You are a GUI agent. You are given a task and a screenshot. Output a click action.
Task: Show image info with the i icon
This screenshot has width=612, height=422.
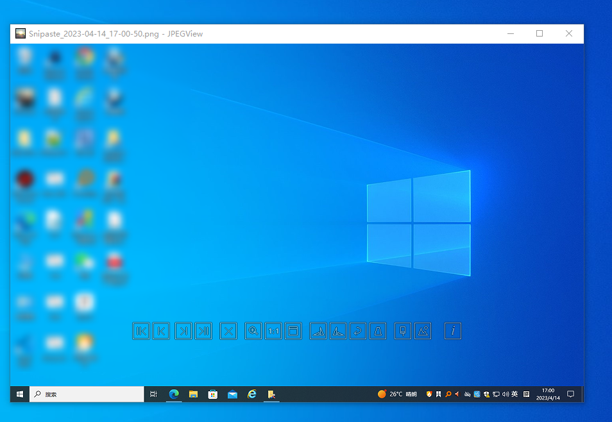(x=453, y=331)
